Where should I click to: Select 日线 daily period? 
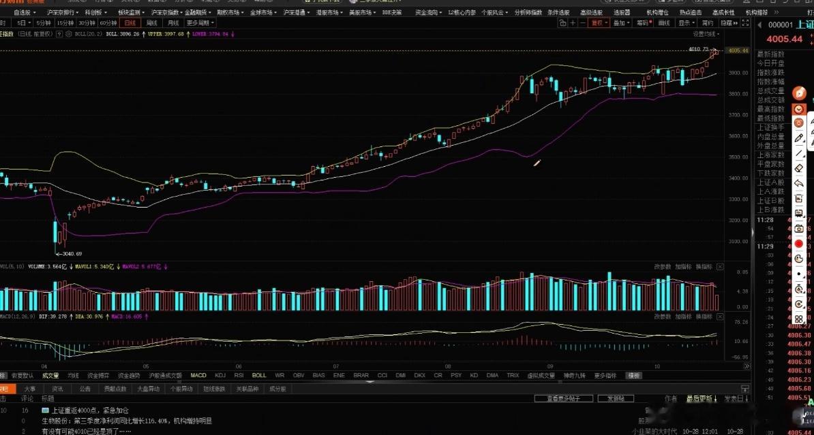(x=130, y=23)
